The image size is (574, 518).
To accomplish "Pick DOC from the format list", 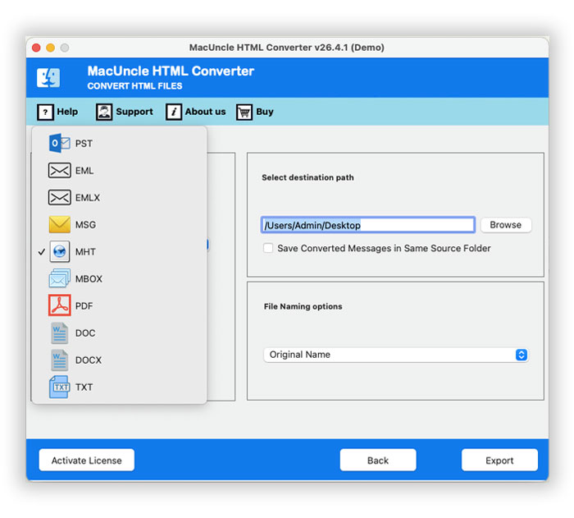I will point(119,332).
